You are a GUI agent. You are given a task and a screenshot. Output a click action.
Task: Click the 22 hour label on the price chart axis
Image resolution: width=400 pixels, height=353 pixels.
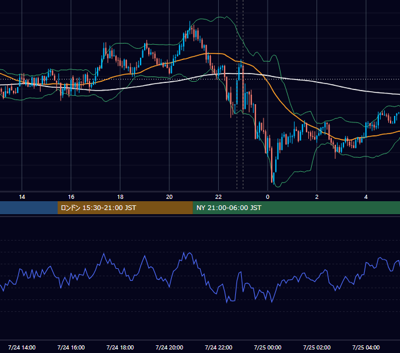[x=218, y=197]
